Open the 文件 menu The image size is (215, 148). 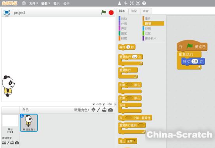33,3
